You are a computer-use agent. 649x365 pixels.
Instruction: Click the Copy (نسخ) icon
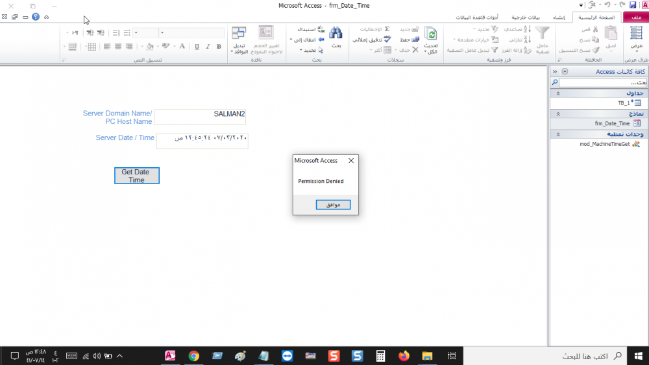(x=595, y=40)
